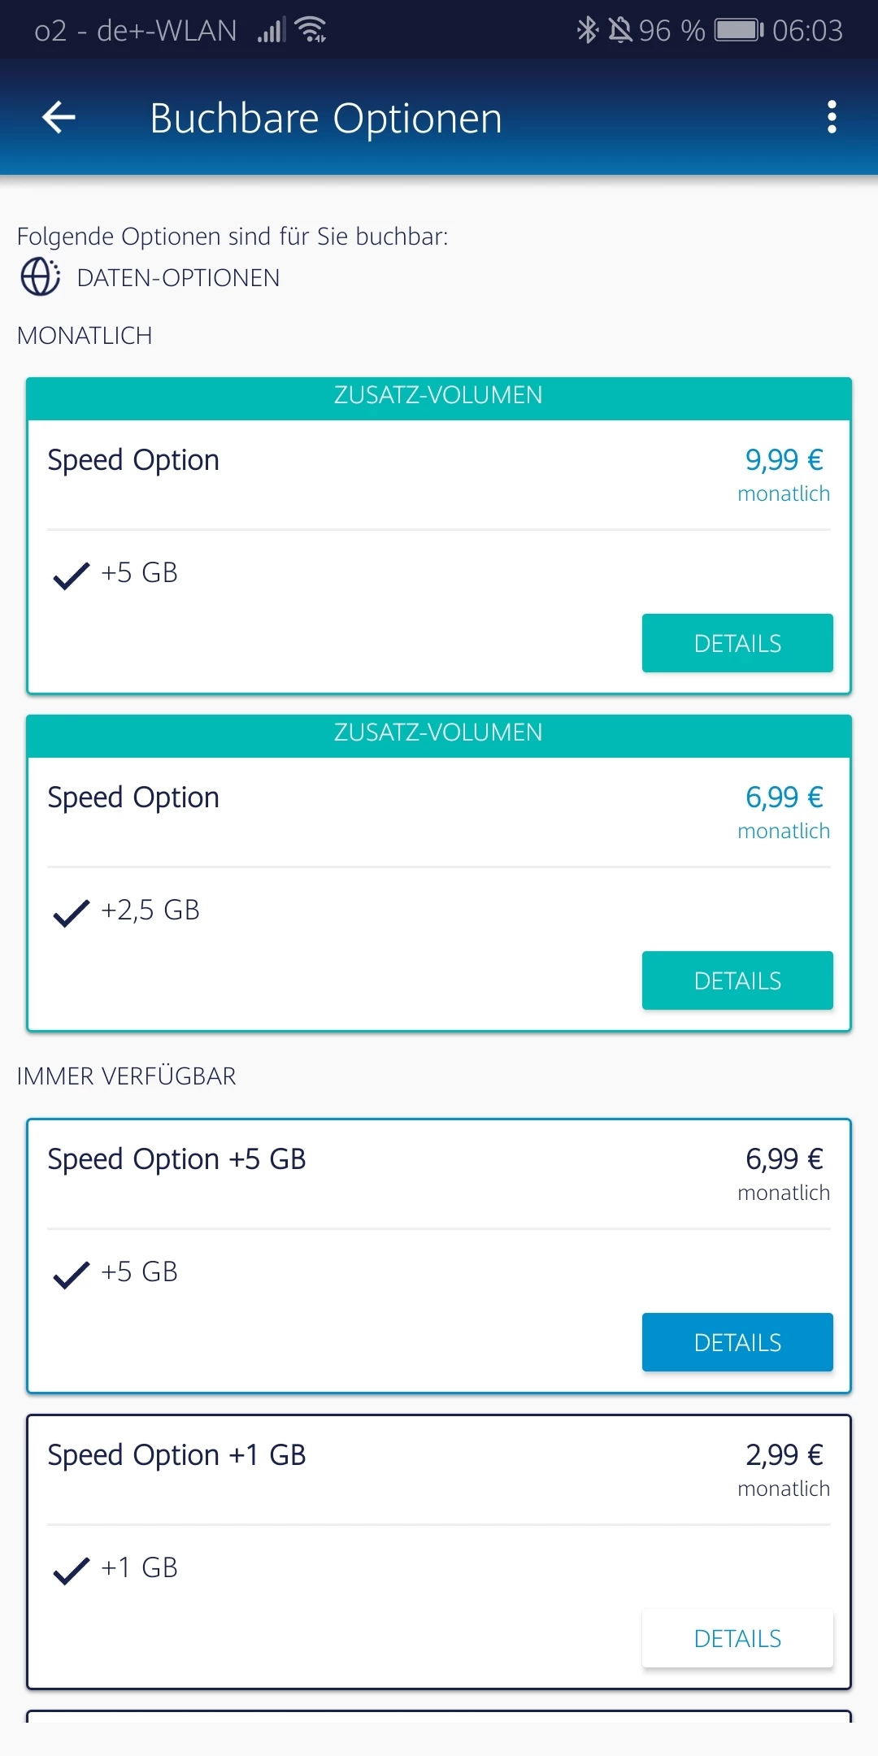Tap the 2,99 € monatlich price

tap(784, 1468)
